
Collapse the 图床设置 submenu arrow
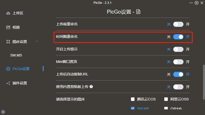(37, 41)
